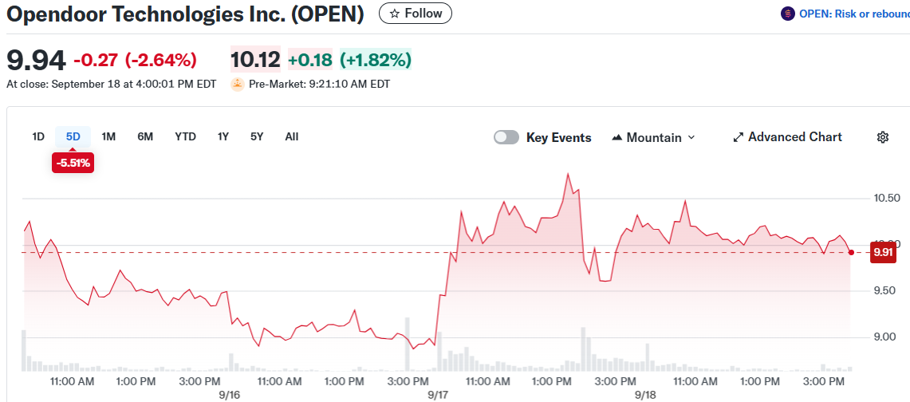Click the Opendoor Technologies Inc. (OPEN) title
This screenshot has height=402, width=910.
[x=185, y=14]
